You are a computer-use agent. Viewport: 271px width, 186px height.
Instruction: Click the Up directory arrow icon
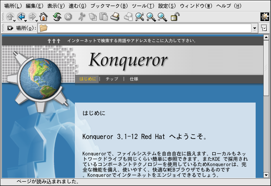point(10,16)
